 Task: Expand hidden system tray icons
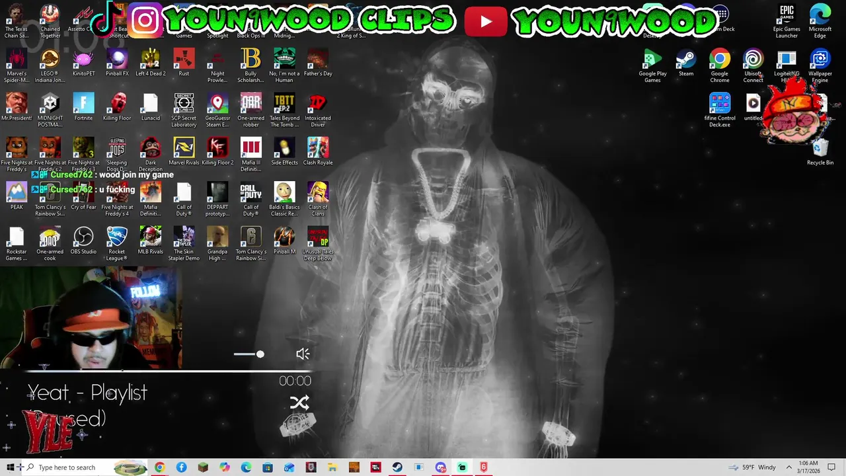[x=788, y=467]
